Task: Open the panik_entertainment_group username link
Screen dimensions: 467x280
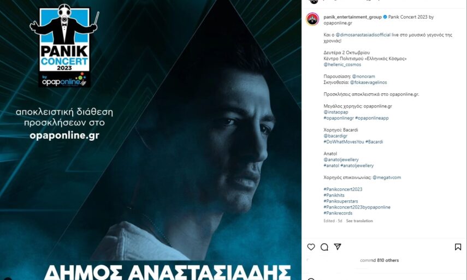Action: coord(352,17)
